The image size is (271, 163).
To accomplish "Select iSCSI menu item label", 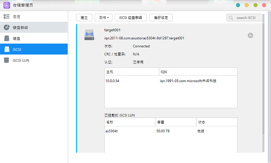I will pyautogui.click(x=17, y=49).
